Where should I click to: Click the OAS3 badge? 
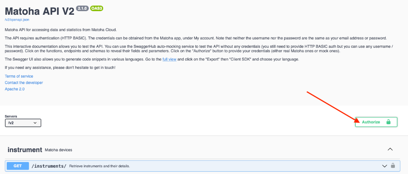[97, 8]
